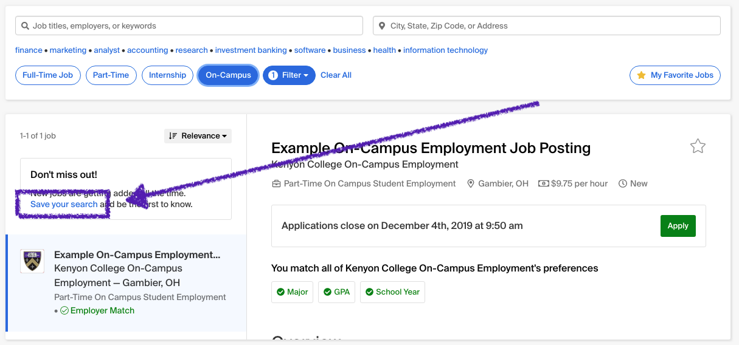Viewport: 739px width, 345px height.
Task: Click Clear All filters link
Action: pyautogui.click(x=336, y=75)
